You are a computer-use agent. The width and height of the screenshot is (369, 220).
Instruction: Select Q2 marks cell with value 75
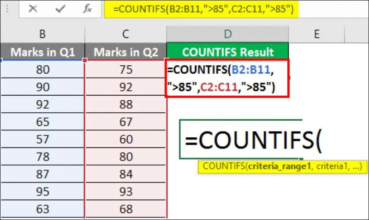(125, 69)
